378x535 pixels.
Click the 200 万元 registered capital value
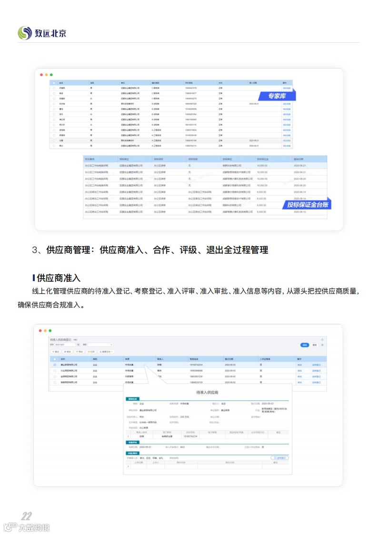[x=184, y=417]
